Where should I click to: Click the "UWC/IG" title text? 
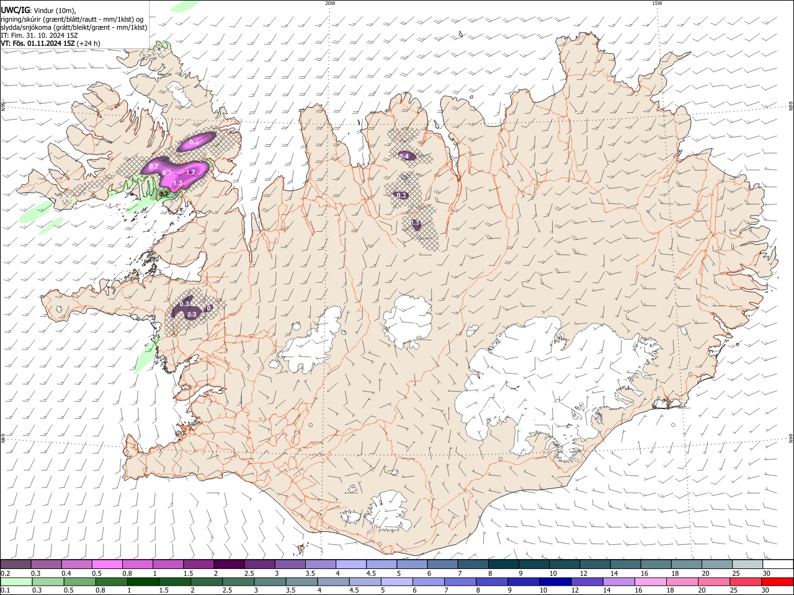[x=15, y=10]
